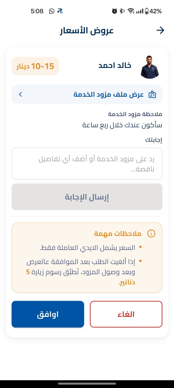Tap the Wi-Fi icon in status bar
The width and height of the screenshot is (174, 388).
[x=131, y=11]
